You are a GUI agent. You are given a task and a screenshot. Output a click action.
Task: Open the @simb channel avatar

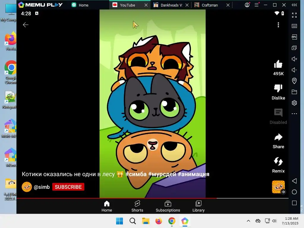click(x=27, y=187)
